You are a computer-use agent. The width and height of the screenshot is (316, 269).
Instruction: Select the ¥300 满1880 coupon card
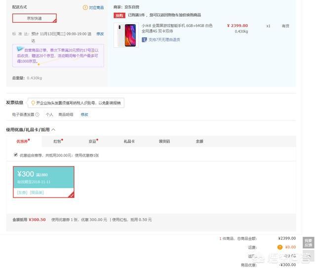[43, 182]
